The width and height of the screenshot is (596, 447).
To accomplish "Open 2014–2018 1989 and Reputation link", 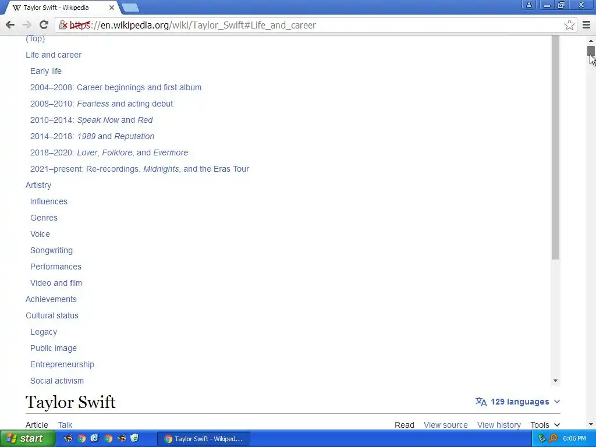I will click(93, 136).
